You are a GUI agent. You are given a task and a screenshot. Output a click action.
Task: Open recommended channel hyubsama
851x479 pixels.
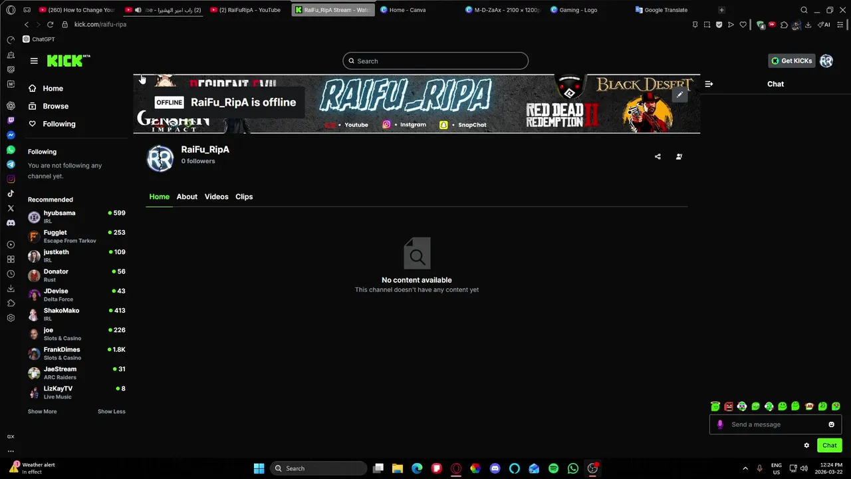(76, 217)
